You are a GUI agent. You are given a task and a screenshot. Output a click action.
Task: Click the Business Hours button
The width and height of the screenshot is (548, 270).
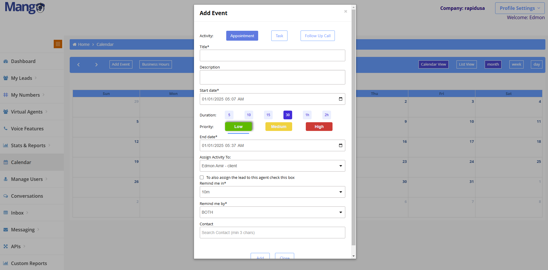coord(155,64)
